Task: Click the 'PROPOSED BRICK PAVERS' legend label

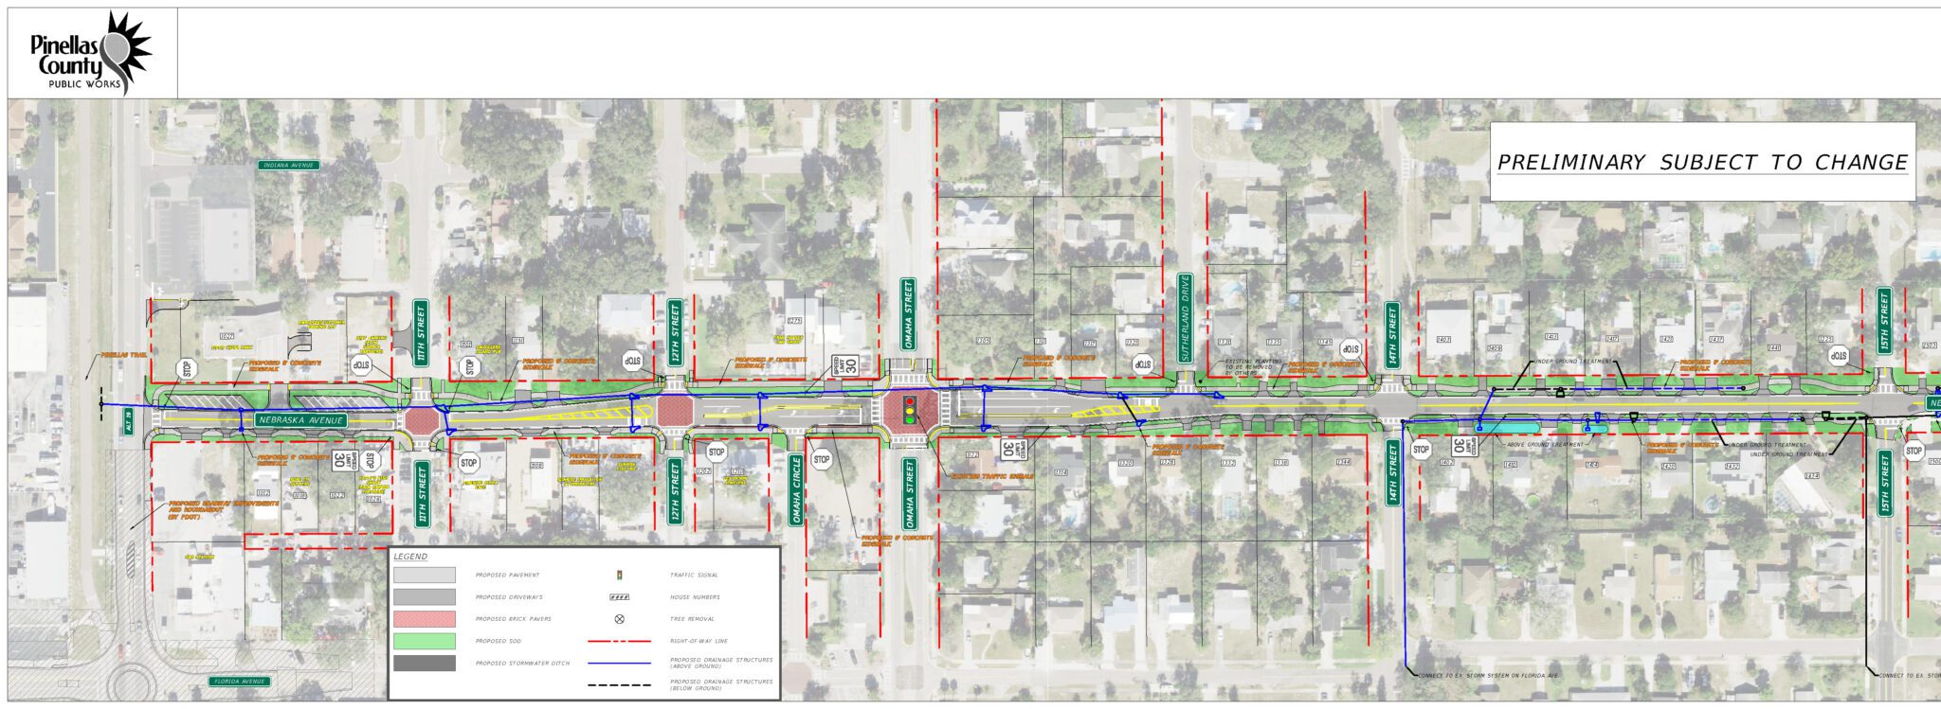Action: click(x=513, y=619)
